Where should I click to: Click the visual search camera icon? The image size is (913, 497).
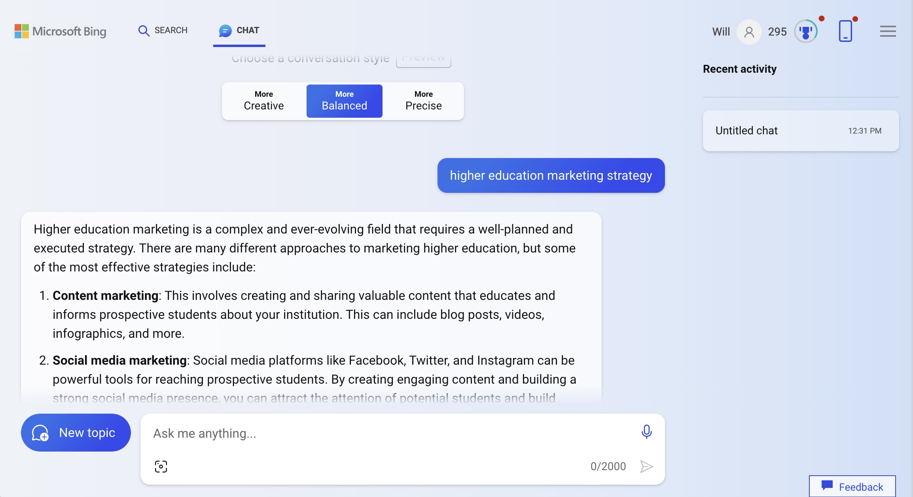pyautogui.click(x=161, y=467)
